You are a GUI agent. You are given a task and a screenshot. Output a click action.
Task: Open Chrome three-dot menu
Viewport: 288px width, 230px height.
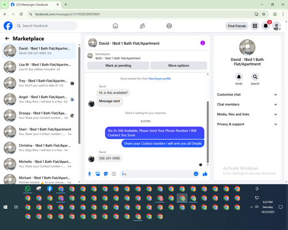pos(283,14)
